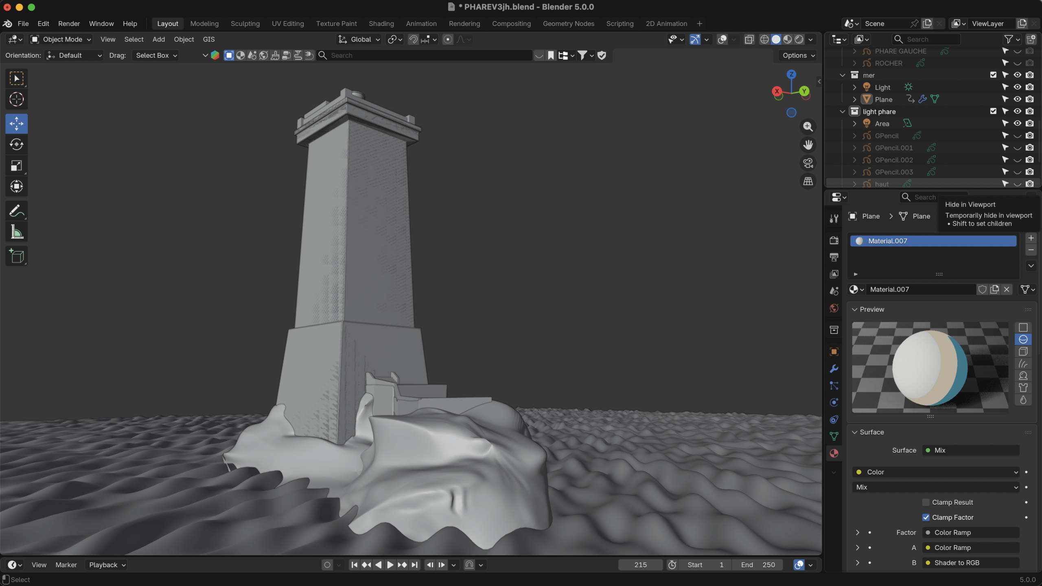Image resolution: width=1042 pixels, height=586 pixels.
Task: Select the Scale tool
Action: pyautogui.click(x=16, y=166)
